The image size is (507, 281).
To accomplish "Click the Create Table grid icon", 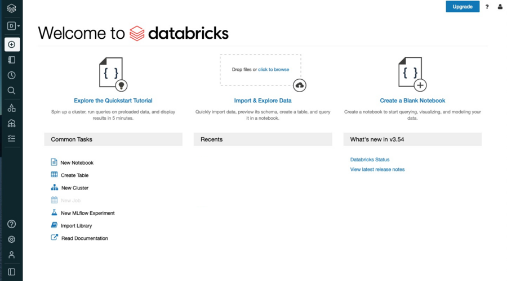I will click(x=54, y=175).
